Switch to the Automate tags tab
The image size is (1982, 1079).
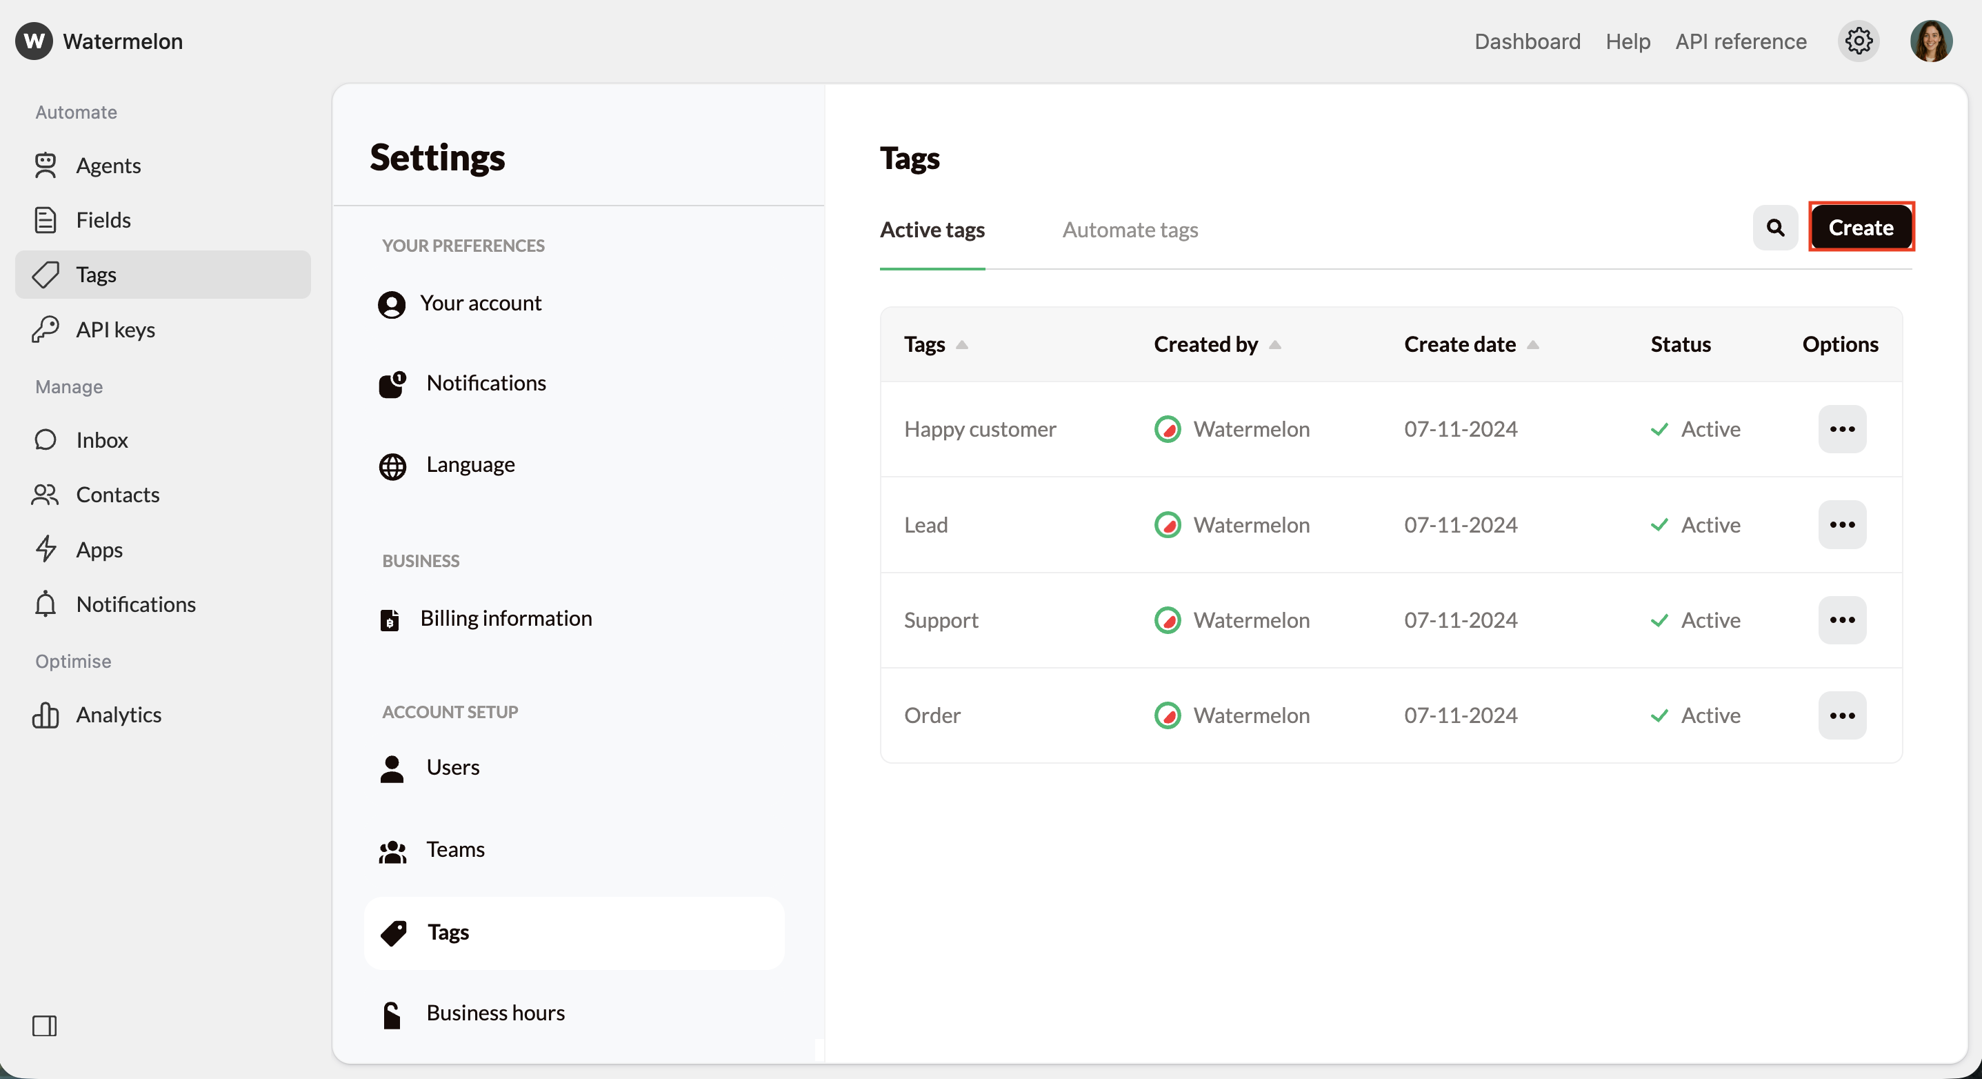coord(1130,229)
